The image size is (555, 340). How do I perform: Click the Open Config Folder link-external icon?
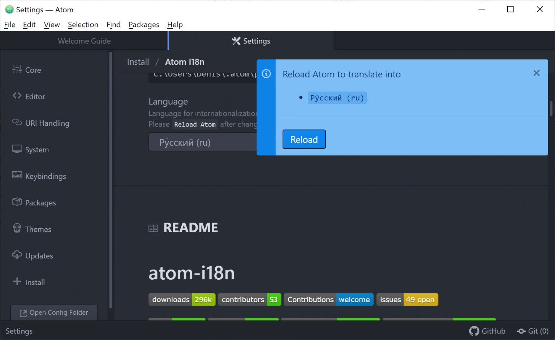pyautogui.click(x=23, y=313)
